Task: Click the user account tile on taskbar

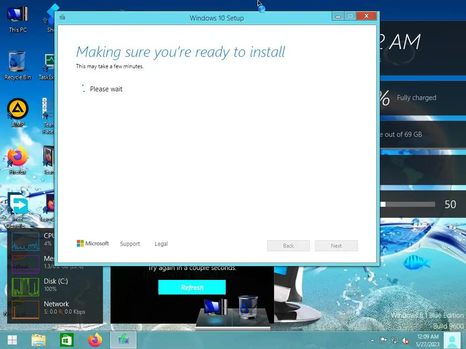Action: 453,340
